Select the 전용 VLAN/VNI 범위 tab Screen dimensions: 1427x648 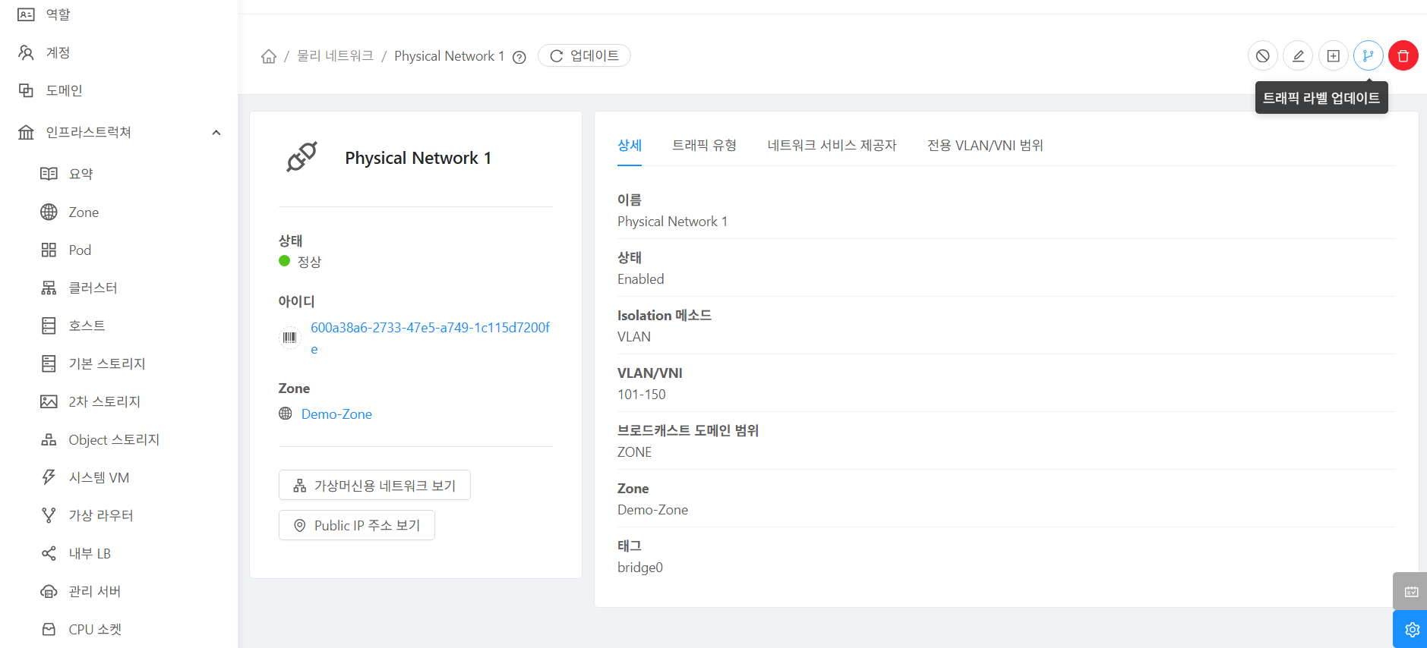tap(985, 146)
